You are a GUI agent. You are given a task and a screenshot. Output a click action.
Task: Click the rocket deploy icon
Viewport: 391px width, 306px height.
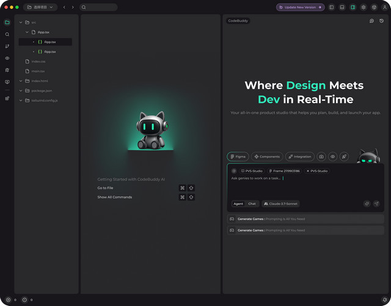[344, 156]
